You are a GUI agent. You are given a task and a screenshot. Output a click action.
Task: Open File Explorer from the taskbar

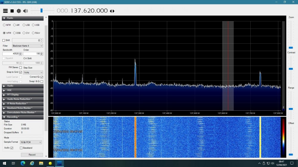tap(41, 163)
